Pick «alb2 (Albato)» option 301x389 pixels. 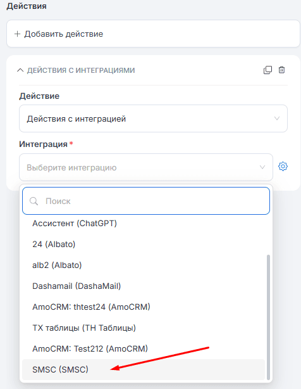(x=144, y=265)
